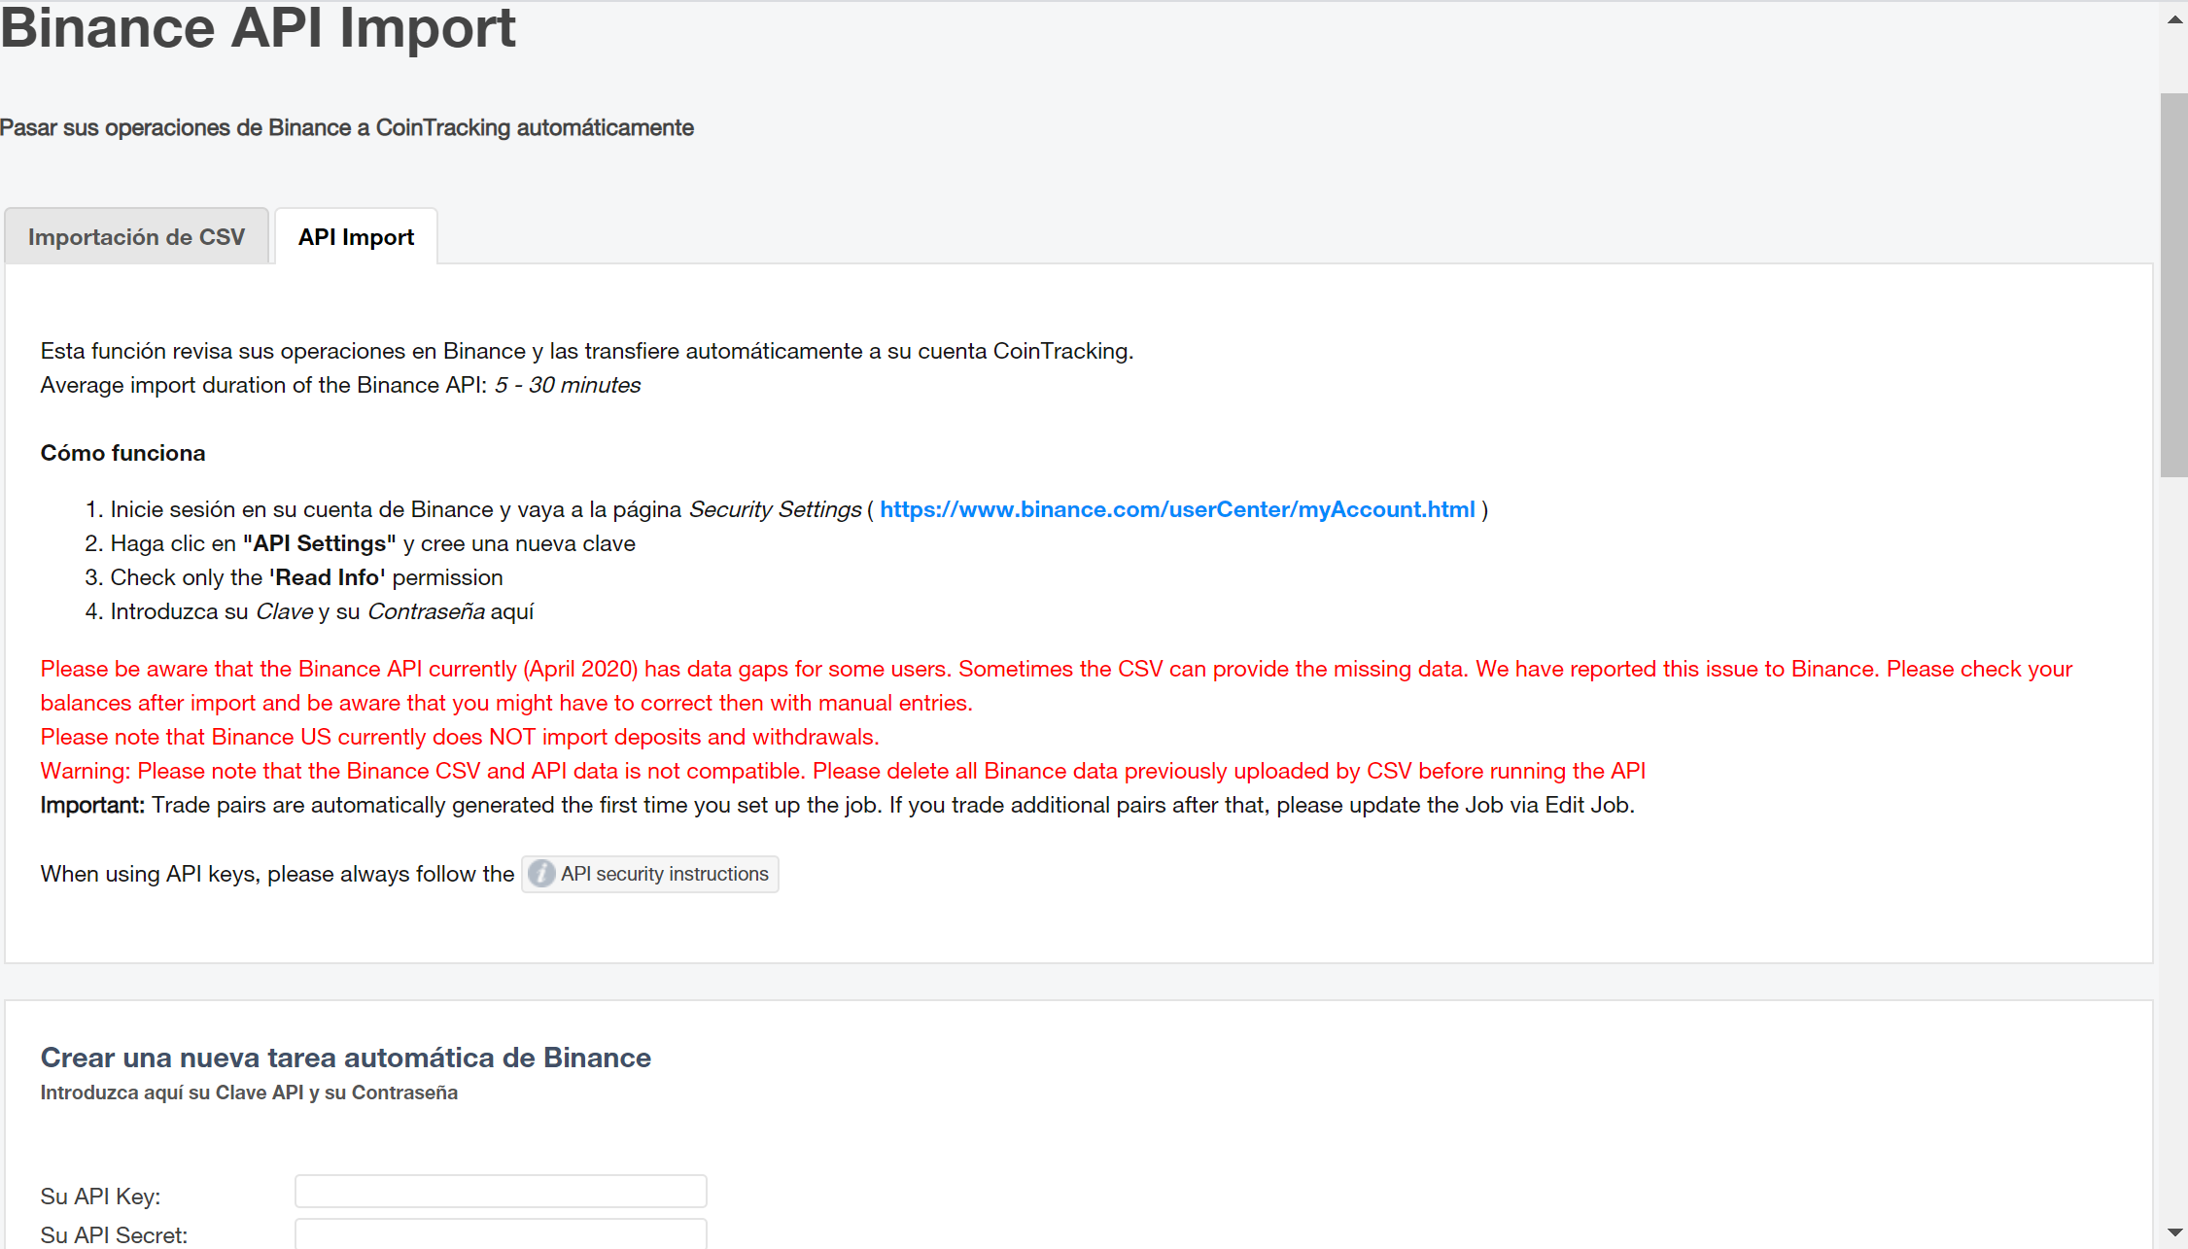Click the bold Important: trade pairs note
This screenshot has width=2188, height=1249.
point(92,805)
